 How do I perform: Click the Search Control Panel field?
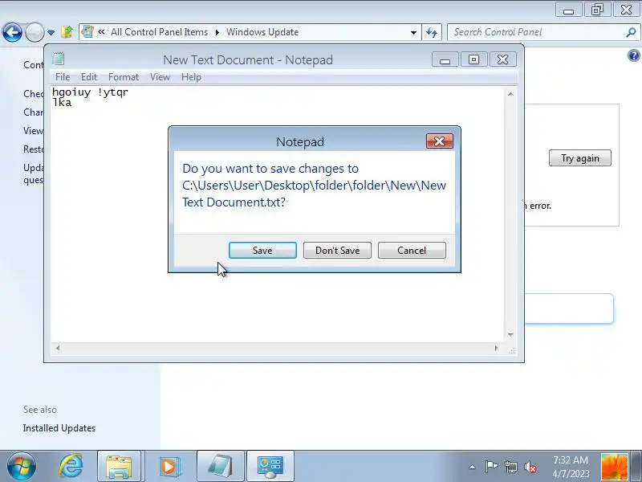(536, 32)
